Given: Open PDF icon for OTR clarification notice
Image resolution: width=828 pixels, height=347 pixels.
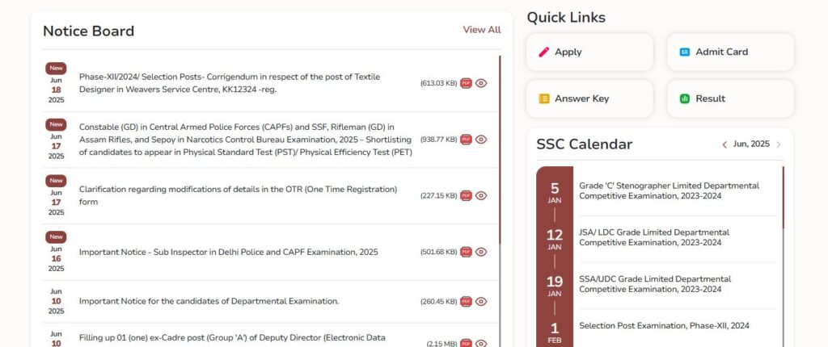Looking at the screenshot, I should [466, 195].
